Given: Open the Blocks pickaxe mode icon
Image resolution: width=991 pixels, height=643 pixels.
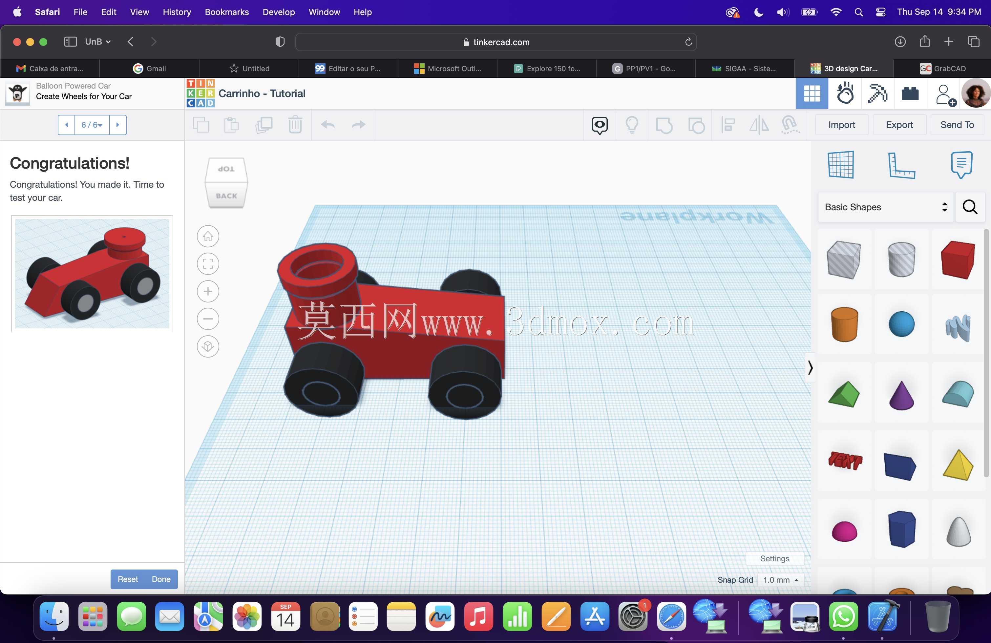Looking at the screenshot, I should tap(877, 93).
